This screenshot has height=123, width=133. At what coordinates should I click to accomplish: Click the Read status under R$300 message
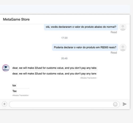(x=114, y=53)
